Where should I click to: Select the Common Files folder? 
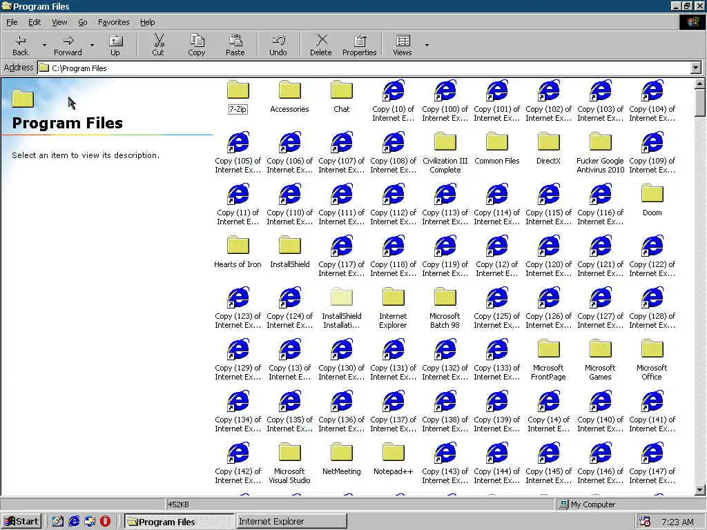click(497, 148)
